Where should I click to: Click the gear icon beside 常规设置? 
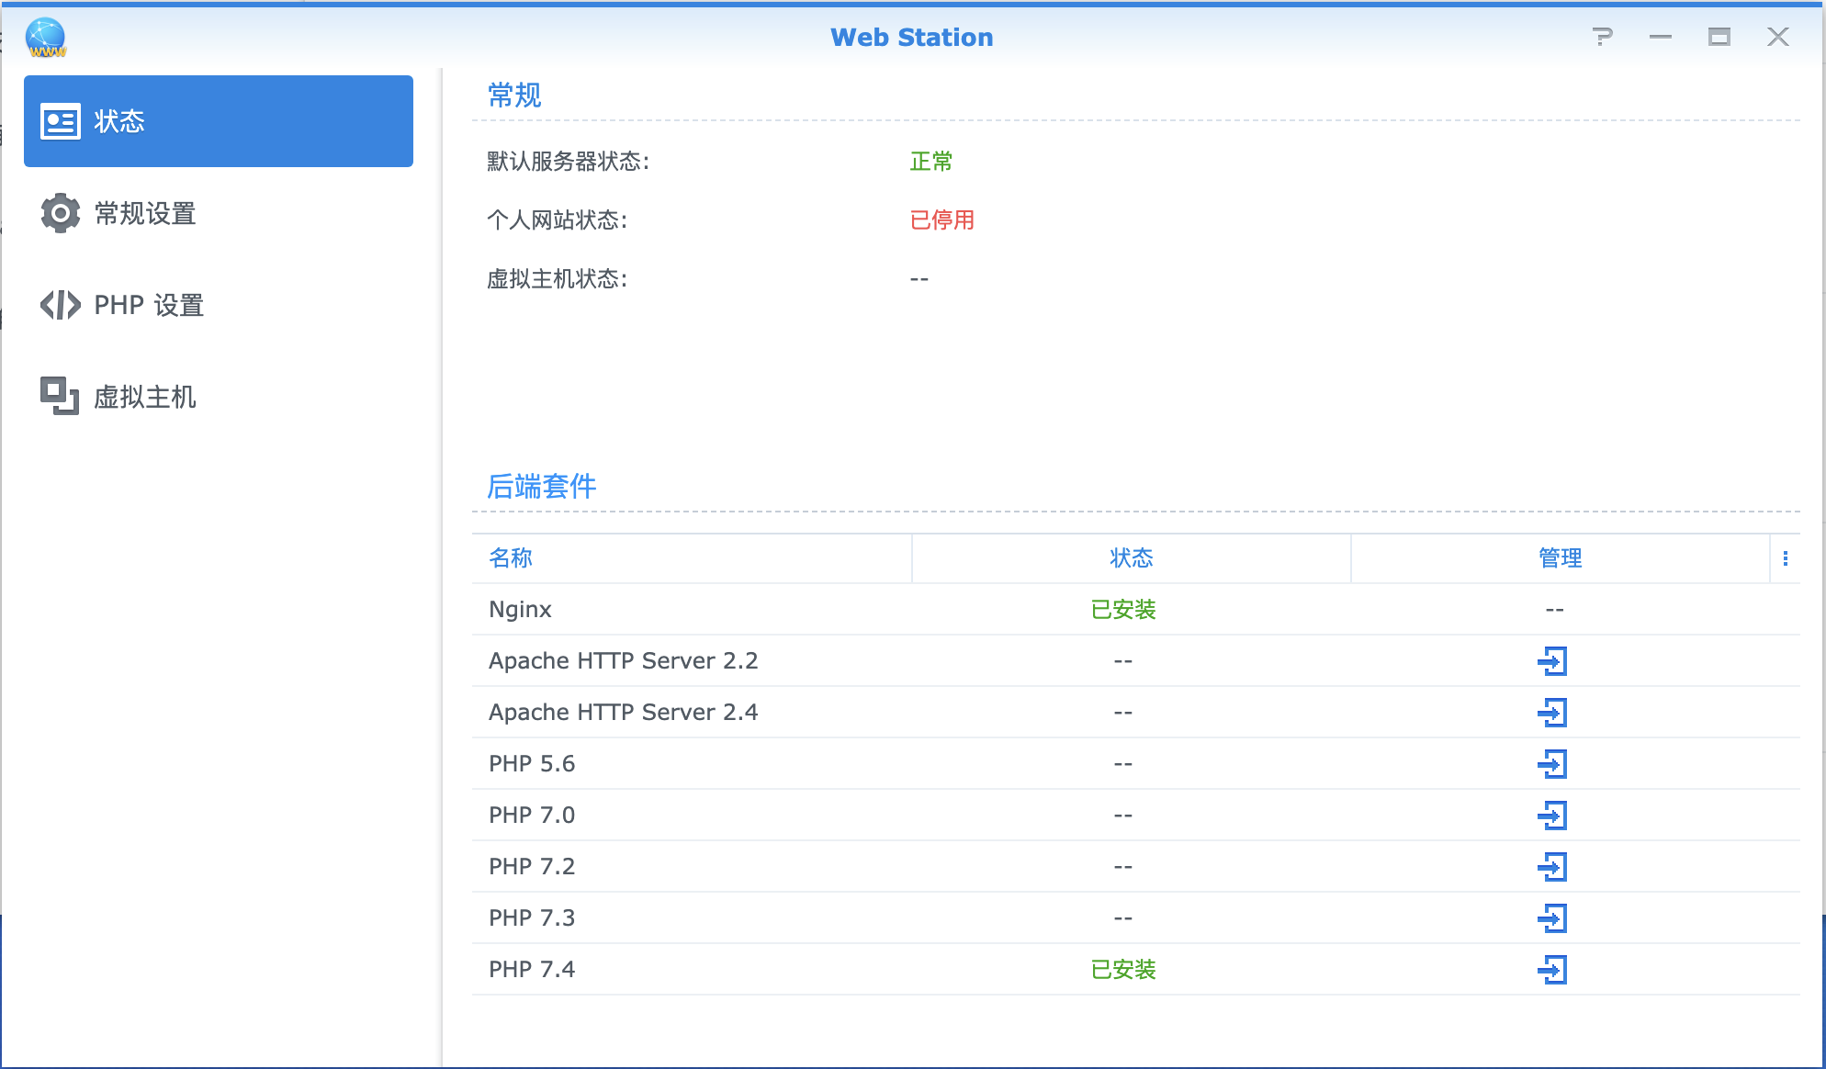coord(61,213)
